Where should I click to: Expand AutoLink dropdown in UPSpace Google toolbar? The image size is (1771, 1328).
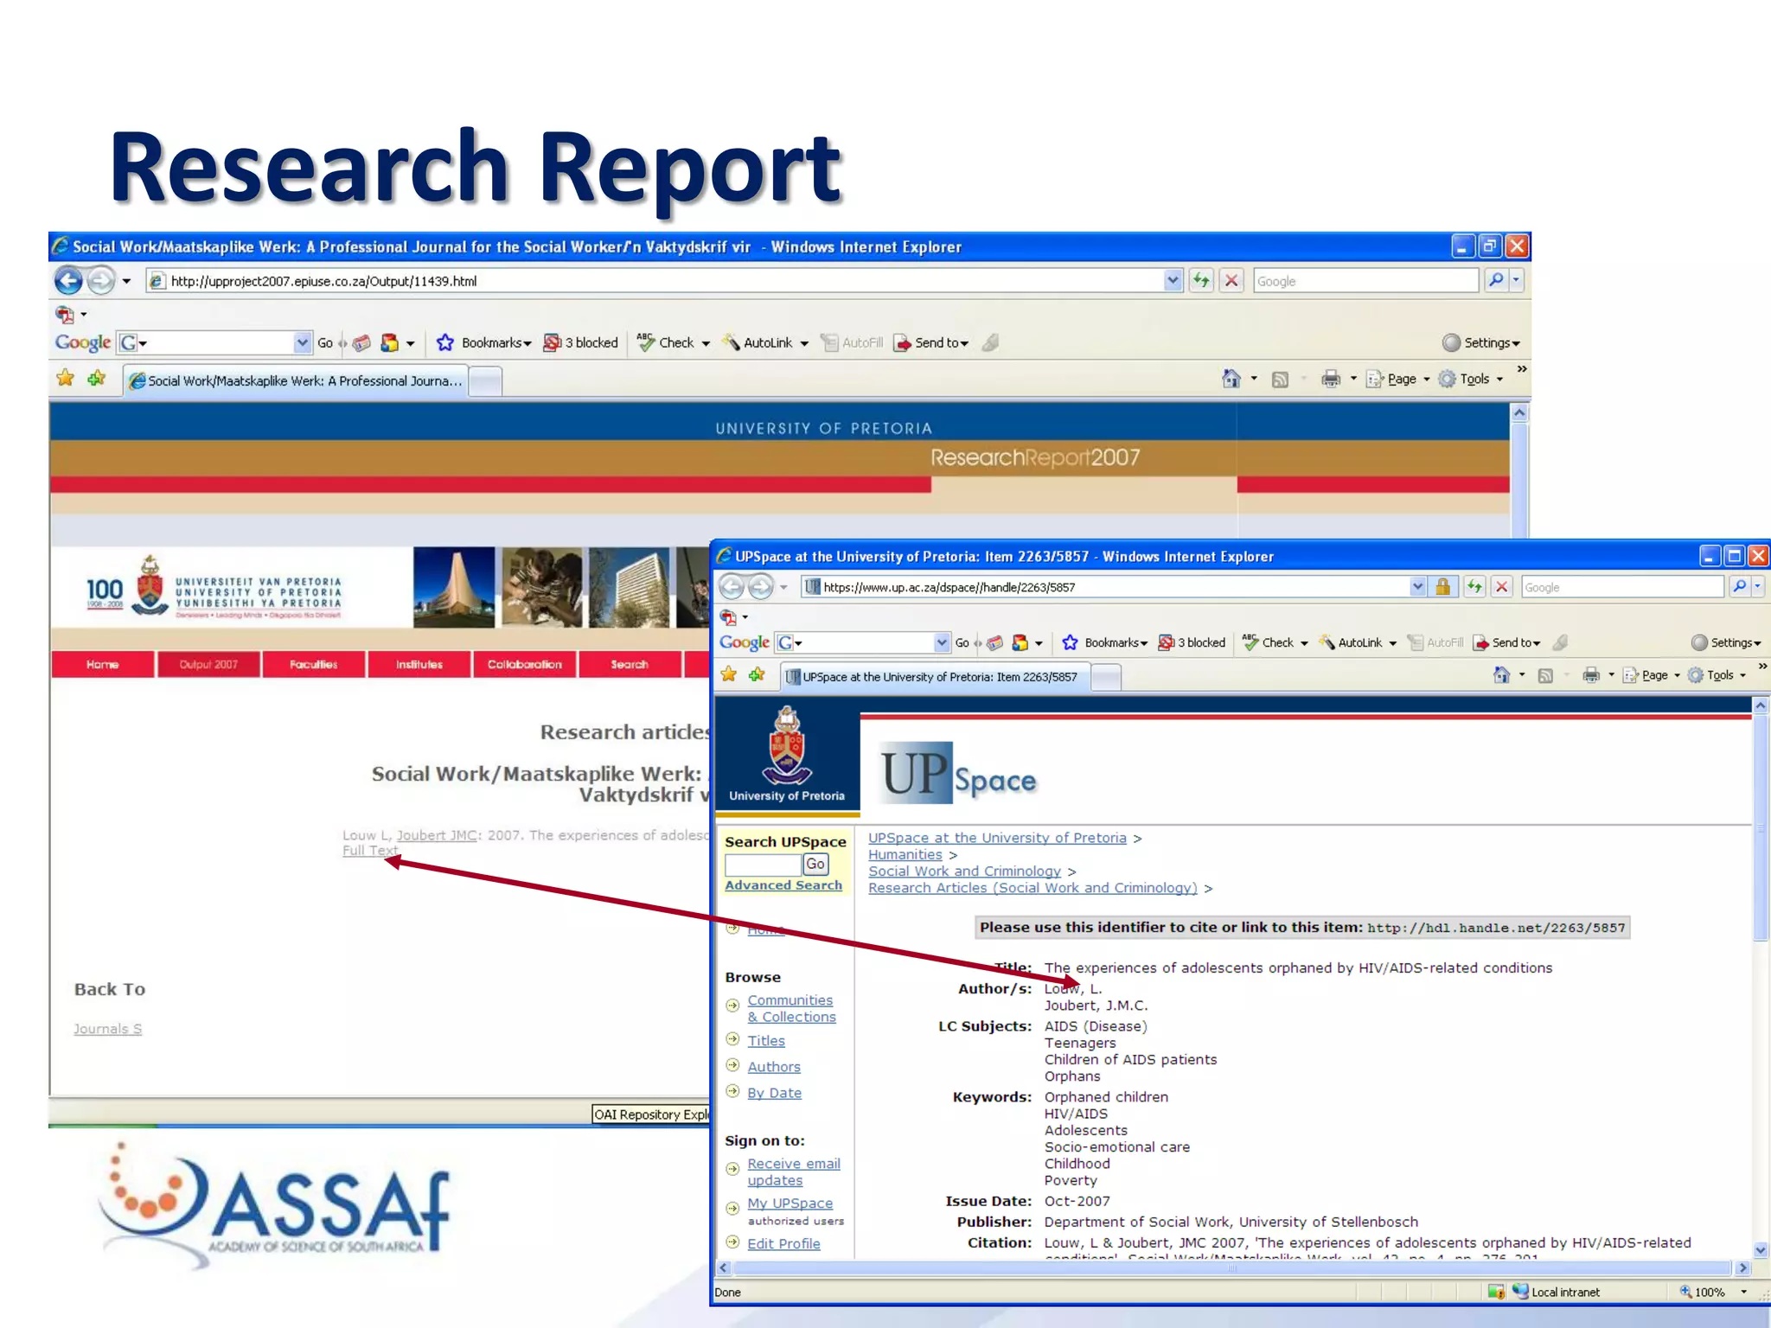1392,643
